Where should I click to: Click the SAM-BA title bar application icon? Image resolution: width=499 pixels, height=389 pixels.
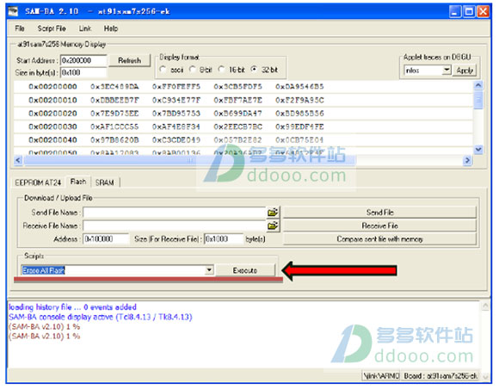14,11
